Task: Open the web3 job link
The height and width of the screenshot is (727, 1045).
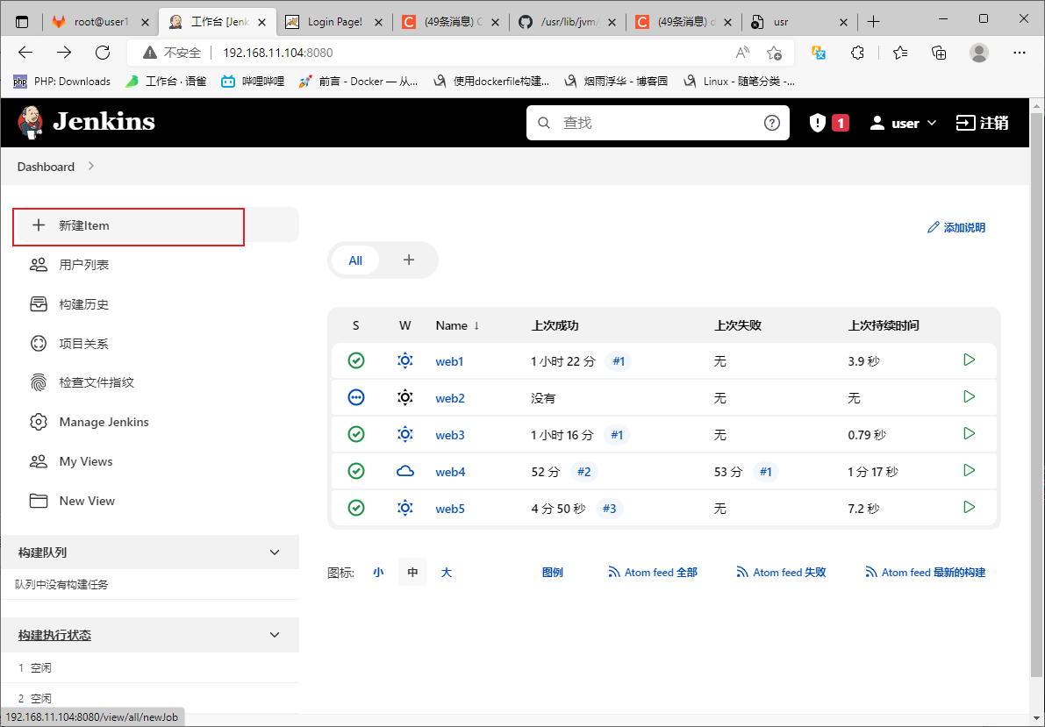Action: point(450,434)
